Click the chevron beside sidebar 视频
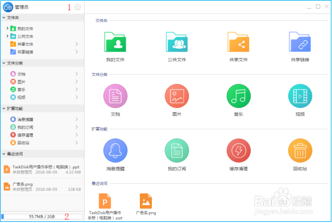 pos(77,97)
